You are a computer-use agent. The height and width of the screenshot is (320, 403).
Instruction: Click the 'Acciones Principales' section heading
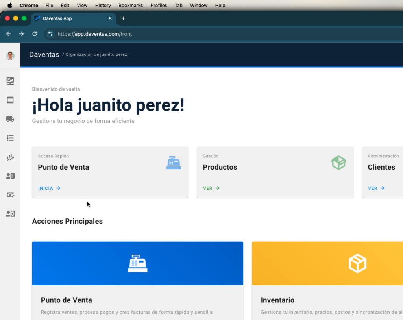[x=67, y=221]
